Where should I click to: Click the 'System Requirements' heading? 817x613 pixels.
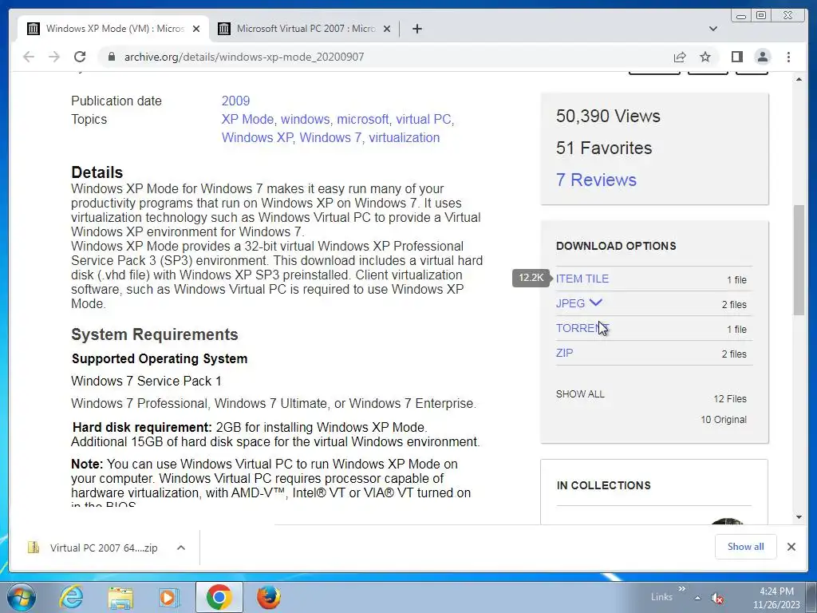click(x=155, y=334)
